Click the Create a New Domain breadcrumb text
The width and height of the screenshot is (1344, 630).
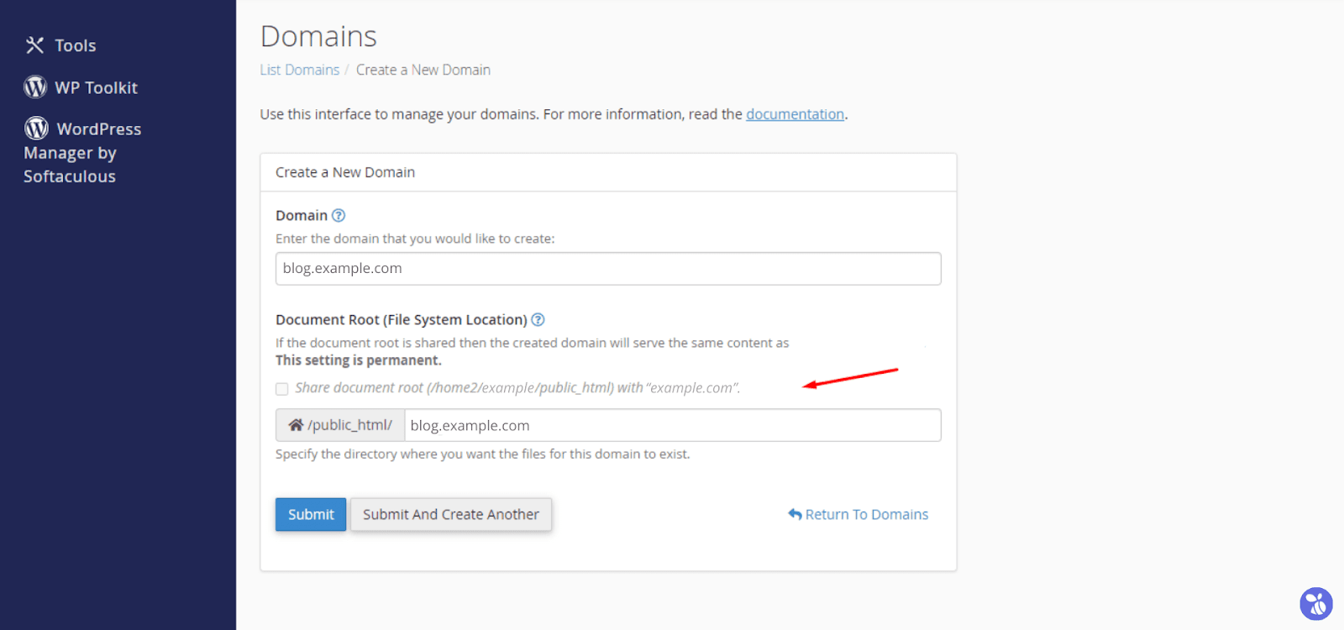coord(423,70)
